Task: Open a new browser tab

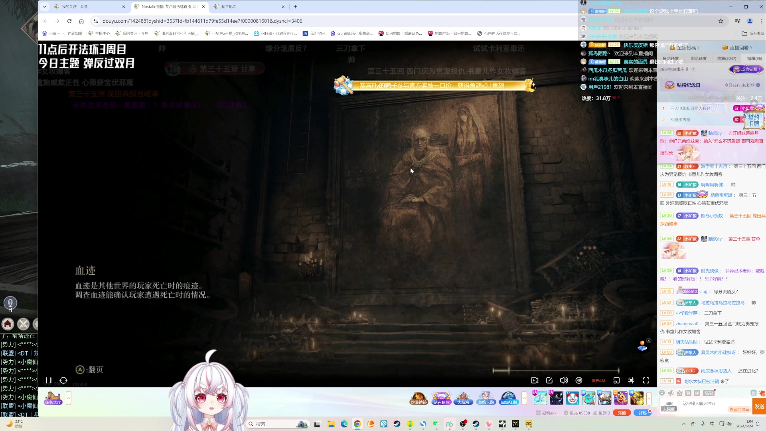Action: 295,6
